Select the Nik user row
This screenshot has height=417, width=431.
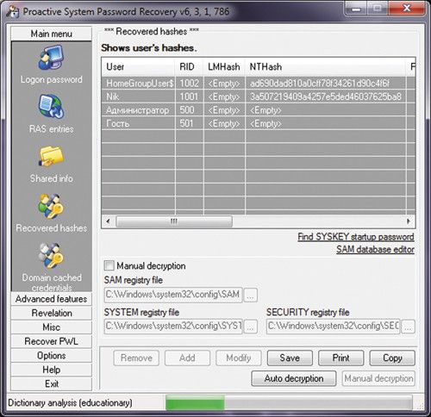click(x=258, y=96)
